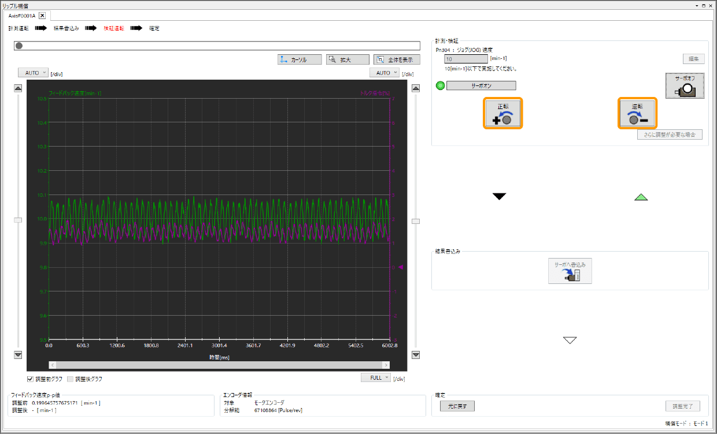Screen dimensions: 717x434
Task: Uncheck the 調整前グラフ checkbox
Action: [x=31, y=379]
